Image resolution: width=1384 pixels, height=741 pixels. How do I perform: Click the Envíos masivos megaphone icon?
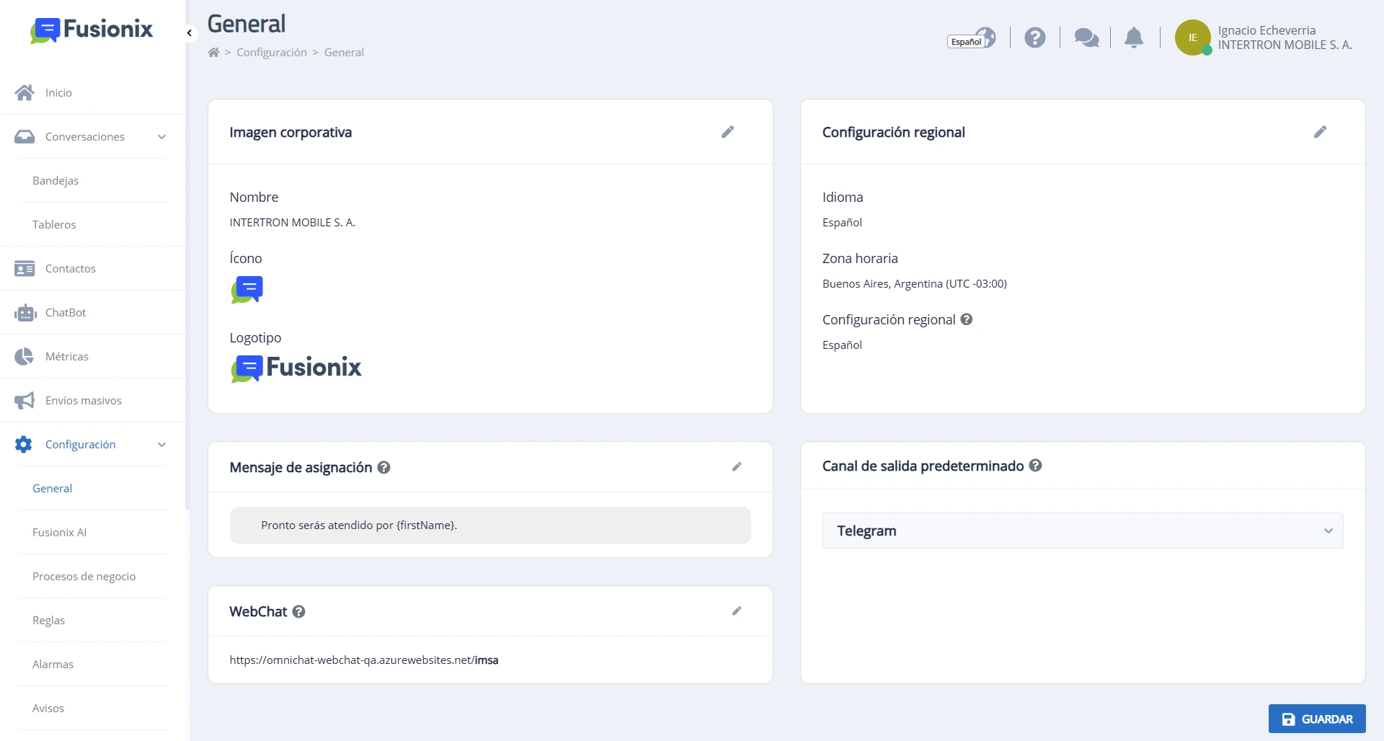(25, 400)
